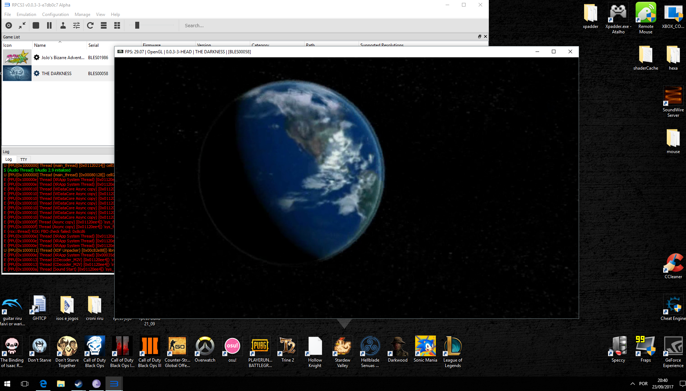Image resolution: width=686 pixels, height=391 pixels.
Task: Switch game list to list view
Action: click(104, 25)
